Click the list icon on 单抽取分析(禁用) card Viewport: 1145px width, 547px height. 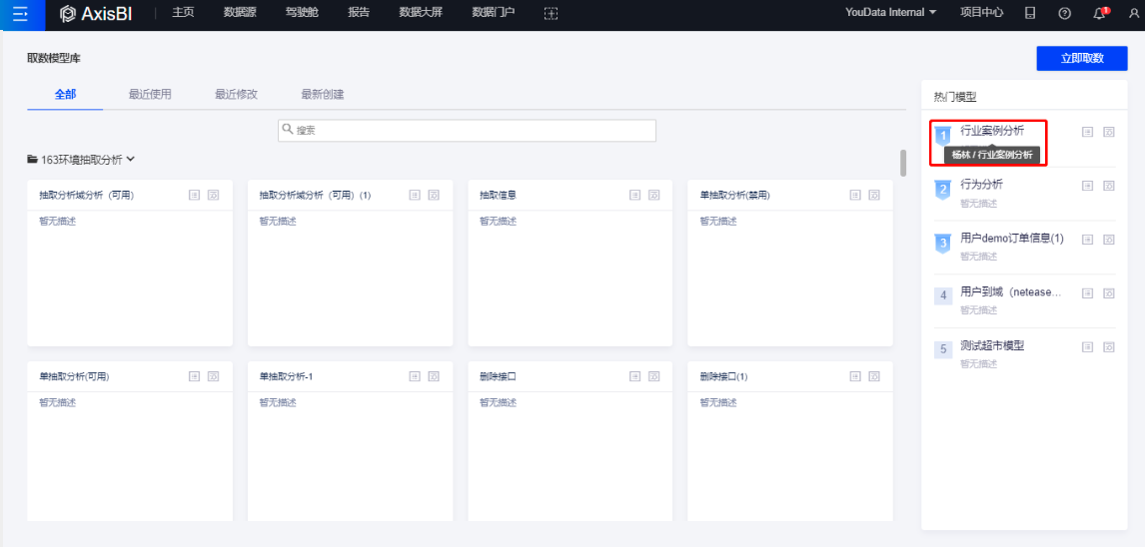click(x=855, y=195)
